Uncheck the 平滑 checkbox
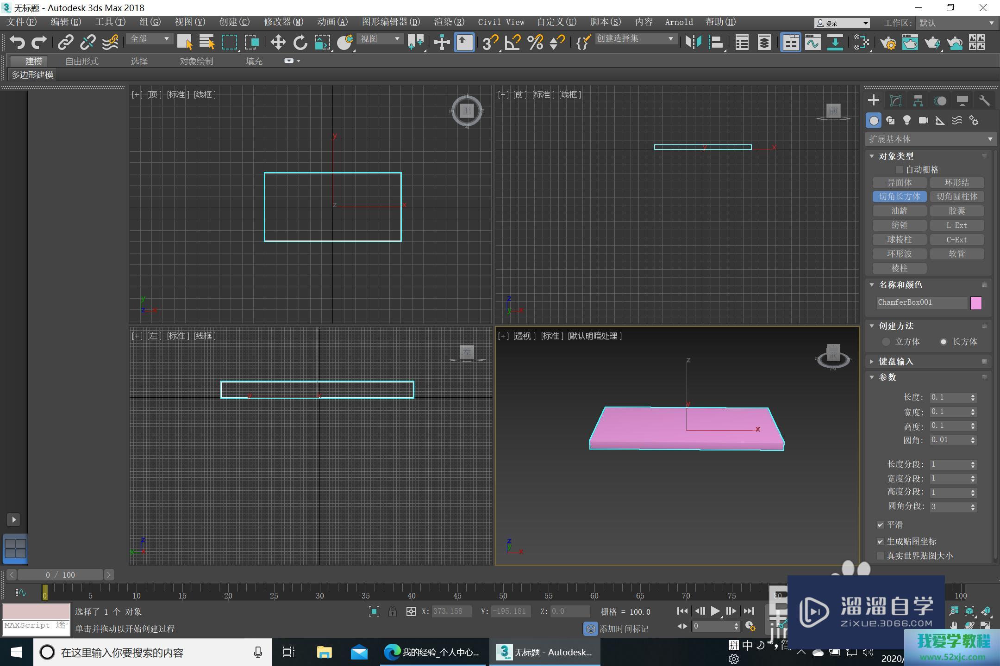1000x666 pixels. click(x=881, y=525)
